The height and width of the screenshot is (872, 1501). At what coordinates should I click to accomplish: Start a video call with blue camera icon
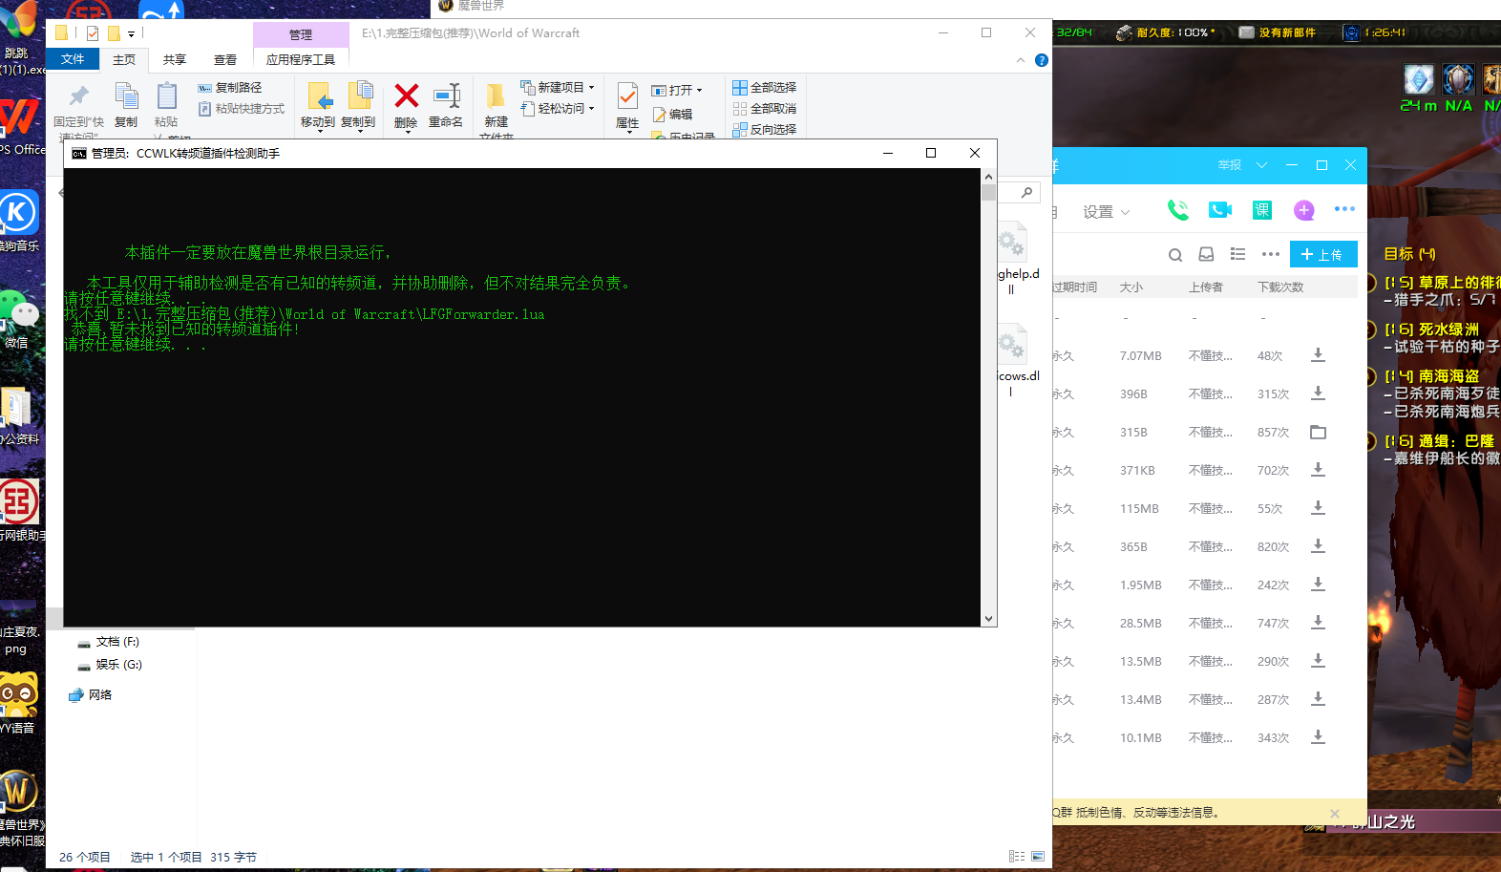[x=1219, y=210]
